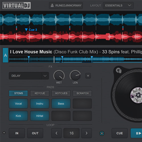Viewport: 142px width, 142px height.
Task: Open the RUNEDJINNORWAY user account
Action: (x=66, y=5)
